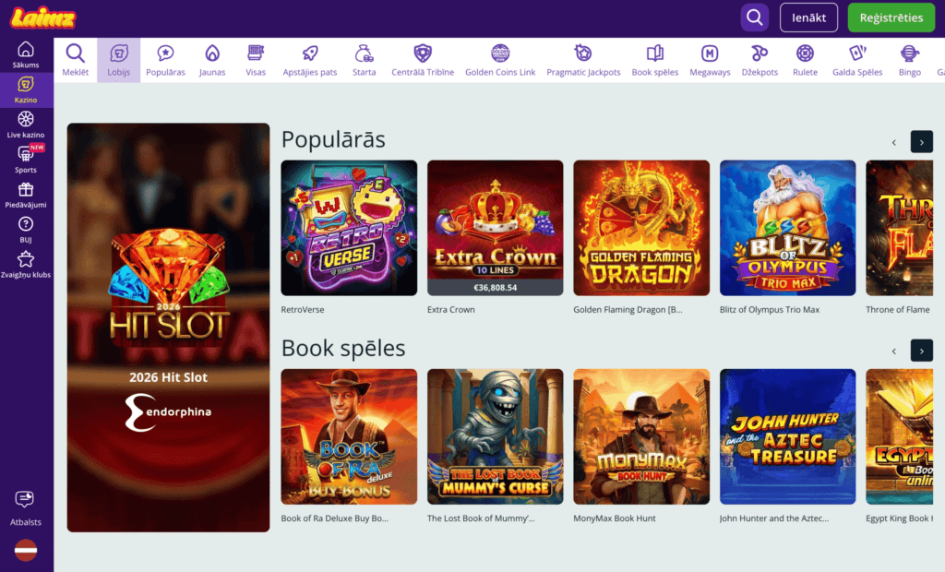Open Kazino section in sidebar

(26, 89)
